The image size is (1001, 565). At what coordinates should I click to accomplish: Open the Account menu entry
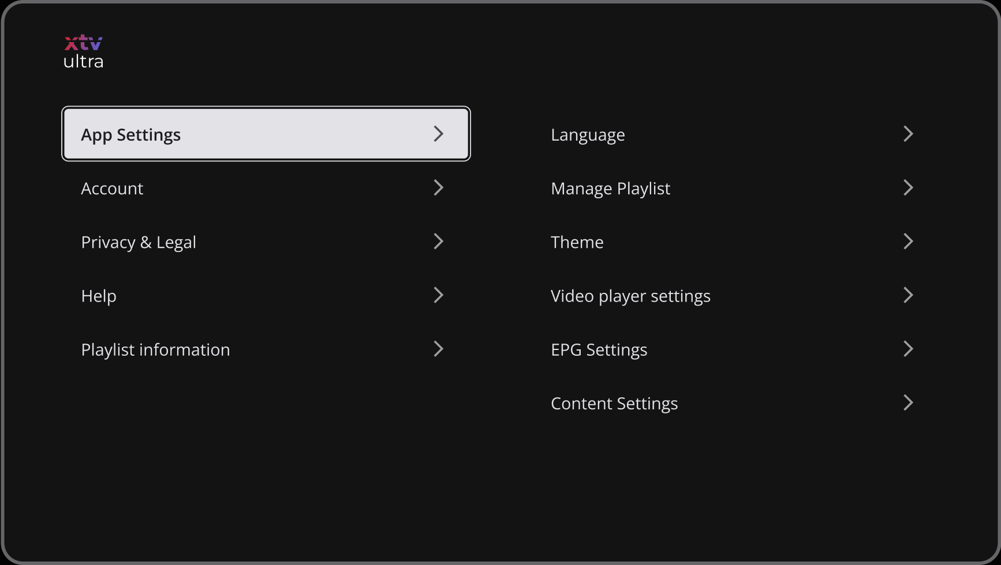(x=266, y=188)
